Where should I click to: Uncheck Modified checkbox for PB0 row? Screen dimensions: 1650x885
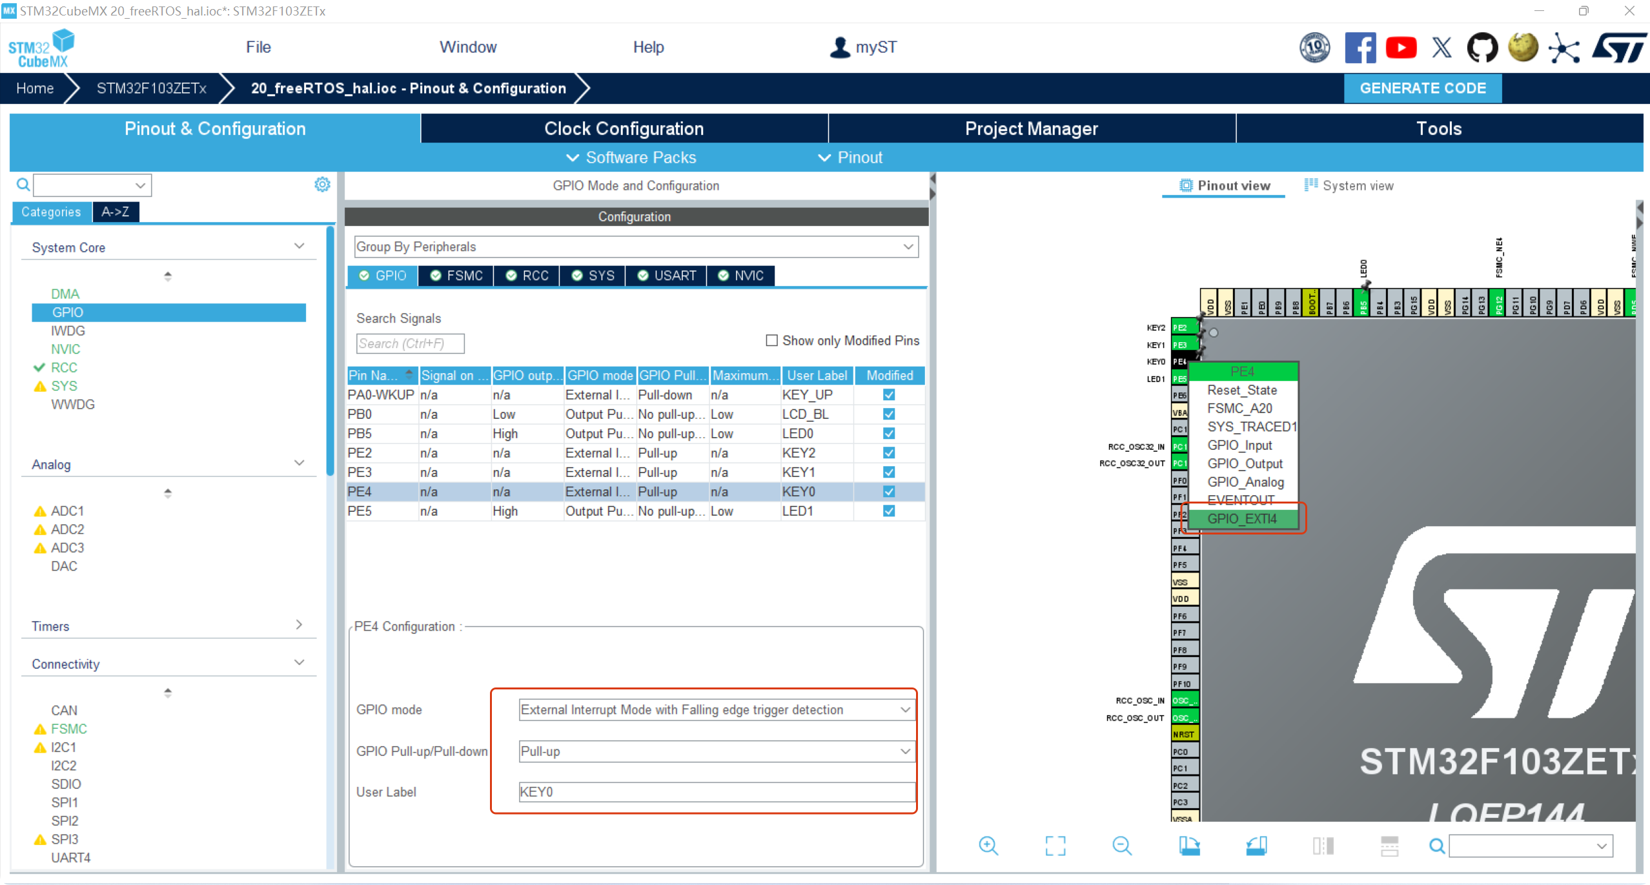point(889,414)
